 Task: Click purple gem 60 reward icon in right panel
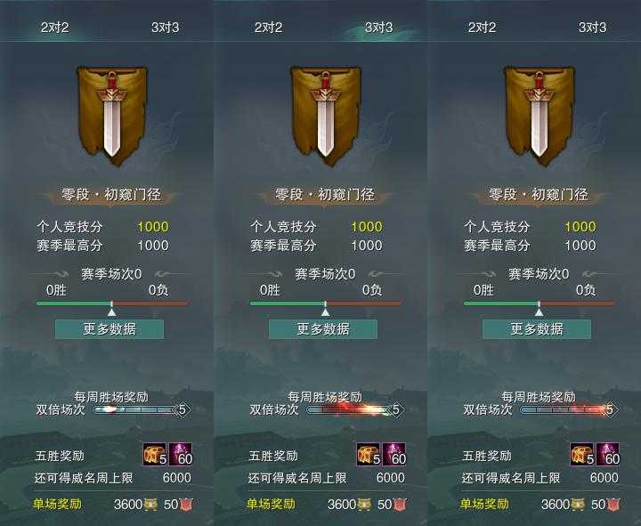(x=608, y=455)
